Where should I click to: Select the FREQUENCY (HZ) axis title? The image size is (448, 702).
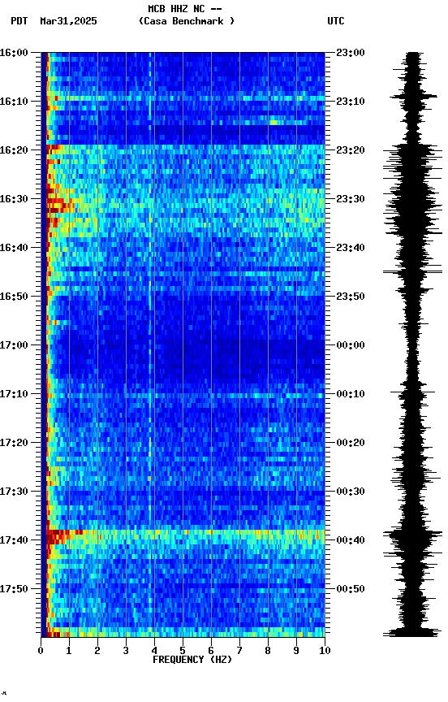click(x=192, y=660)
